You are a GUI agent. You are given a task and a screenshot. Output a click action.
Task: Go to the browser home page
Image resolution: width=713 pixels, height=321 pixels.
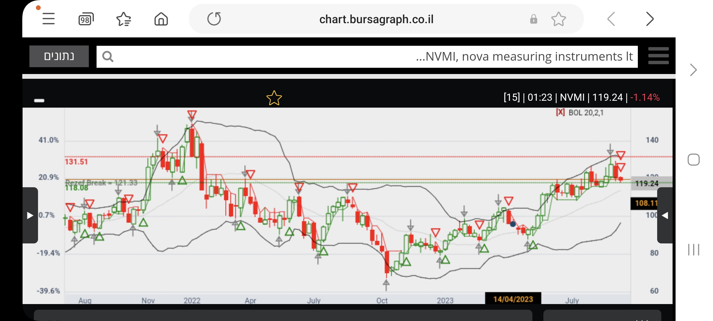(161, 19)
